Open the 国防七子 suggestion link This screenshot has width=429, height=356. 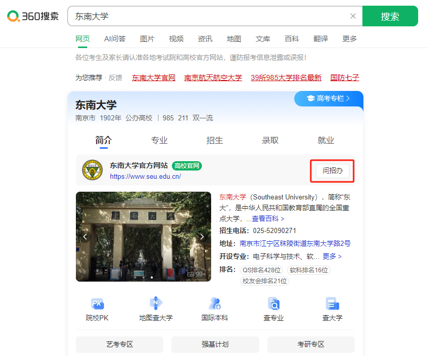pos(345,78)
